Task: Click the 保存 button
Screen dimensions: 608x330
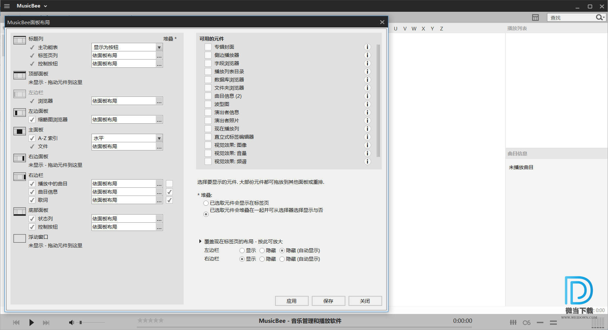Action: [328, 301]
